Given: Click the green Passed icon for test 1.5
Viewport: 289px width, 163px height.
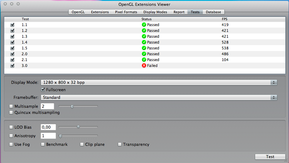Looking at the screenshot, I should click(144, 48).
